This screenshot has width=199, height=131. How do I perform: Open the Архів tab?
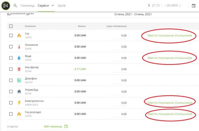[x=62, y=6]
